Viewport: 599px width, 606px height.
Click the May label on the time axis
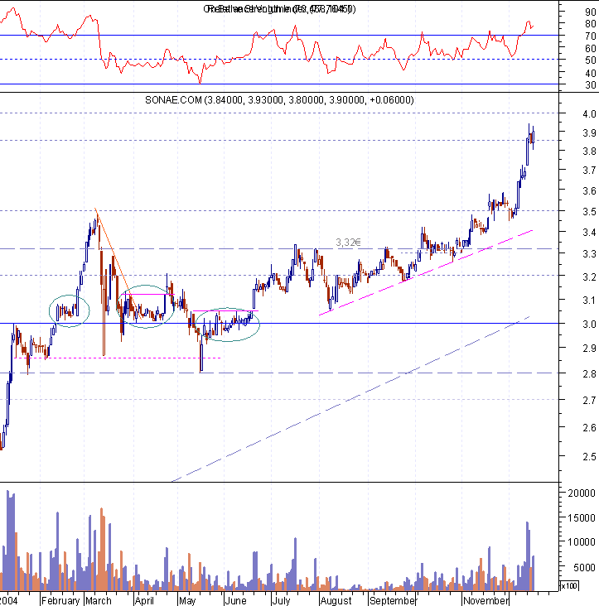tap(187, 600)
